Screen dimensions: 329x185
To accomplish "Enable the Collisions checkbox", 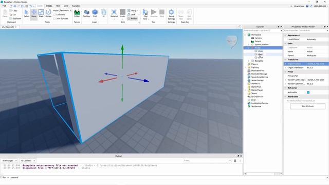I will (54, 15).
